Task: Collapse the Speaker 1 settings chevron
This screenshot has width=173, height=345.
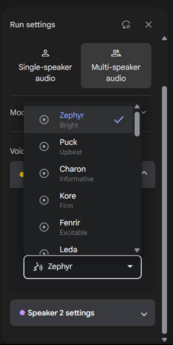Action: click(x=144, y=173)
